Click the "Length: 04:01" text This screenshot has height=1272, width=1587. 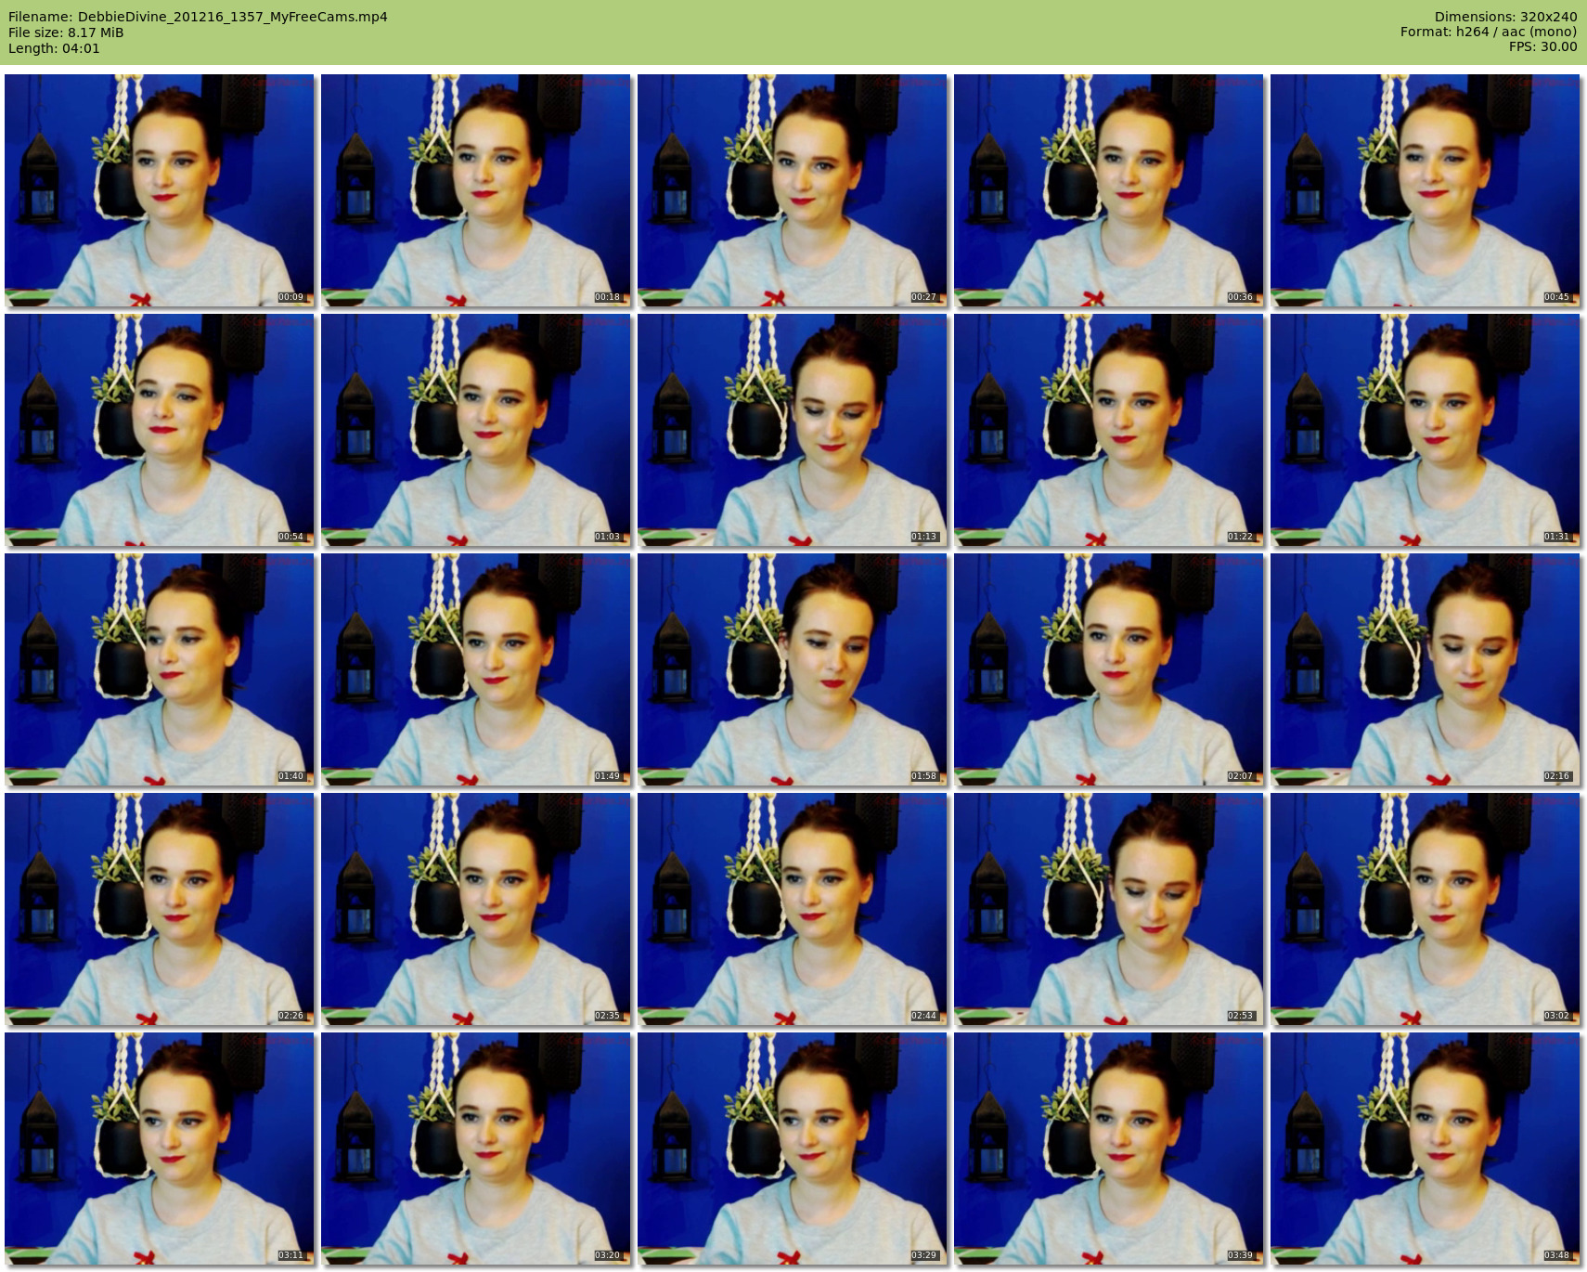(x=54, y=48)
